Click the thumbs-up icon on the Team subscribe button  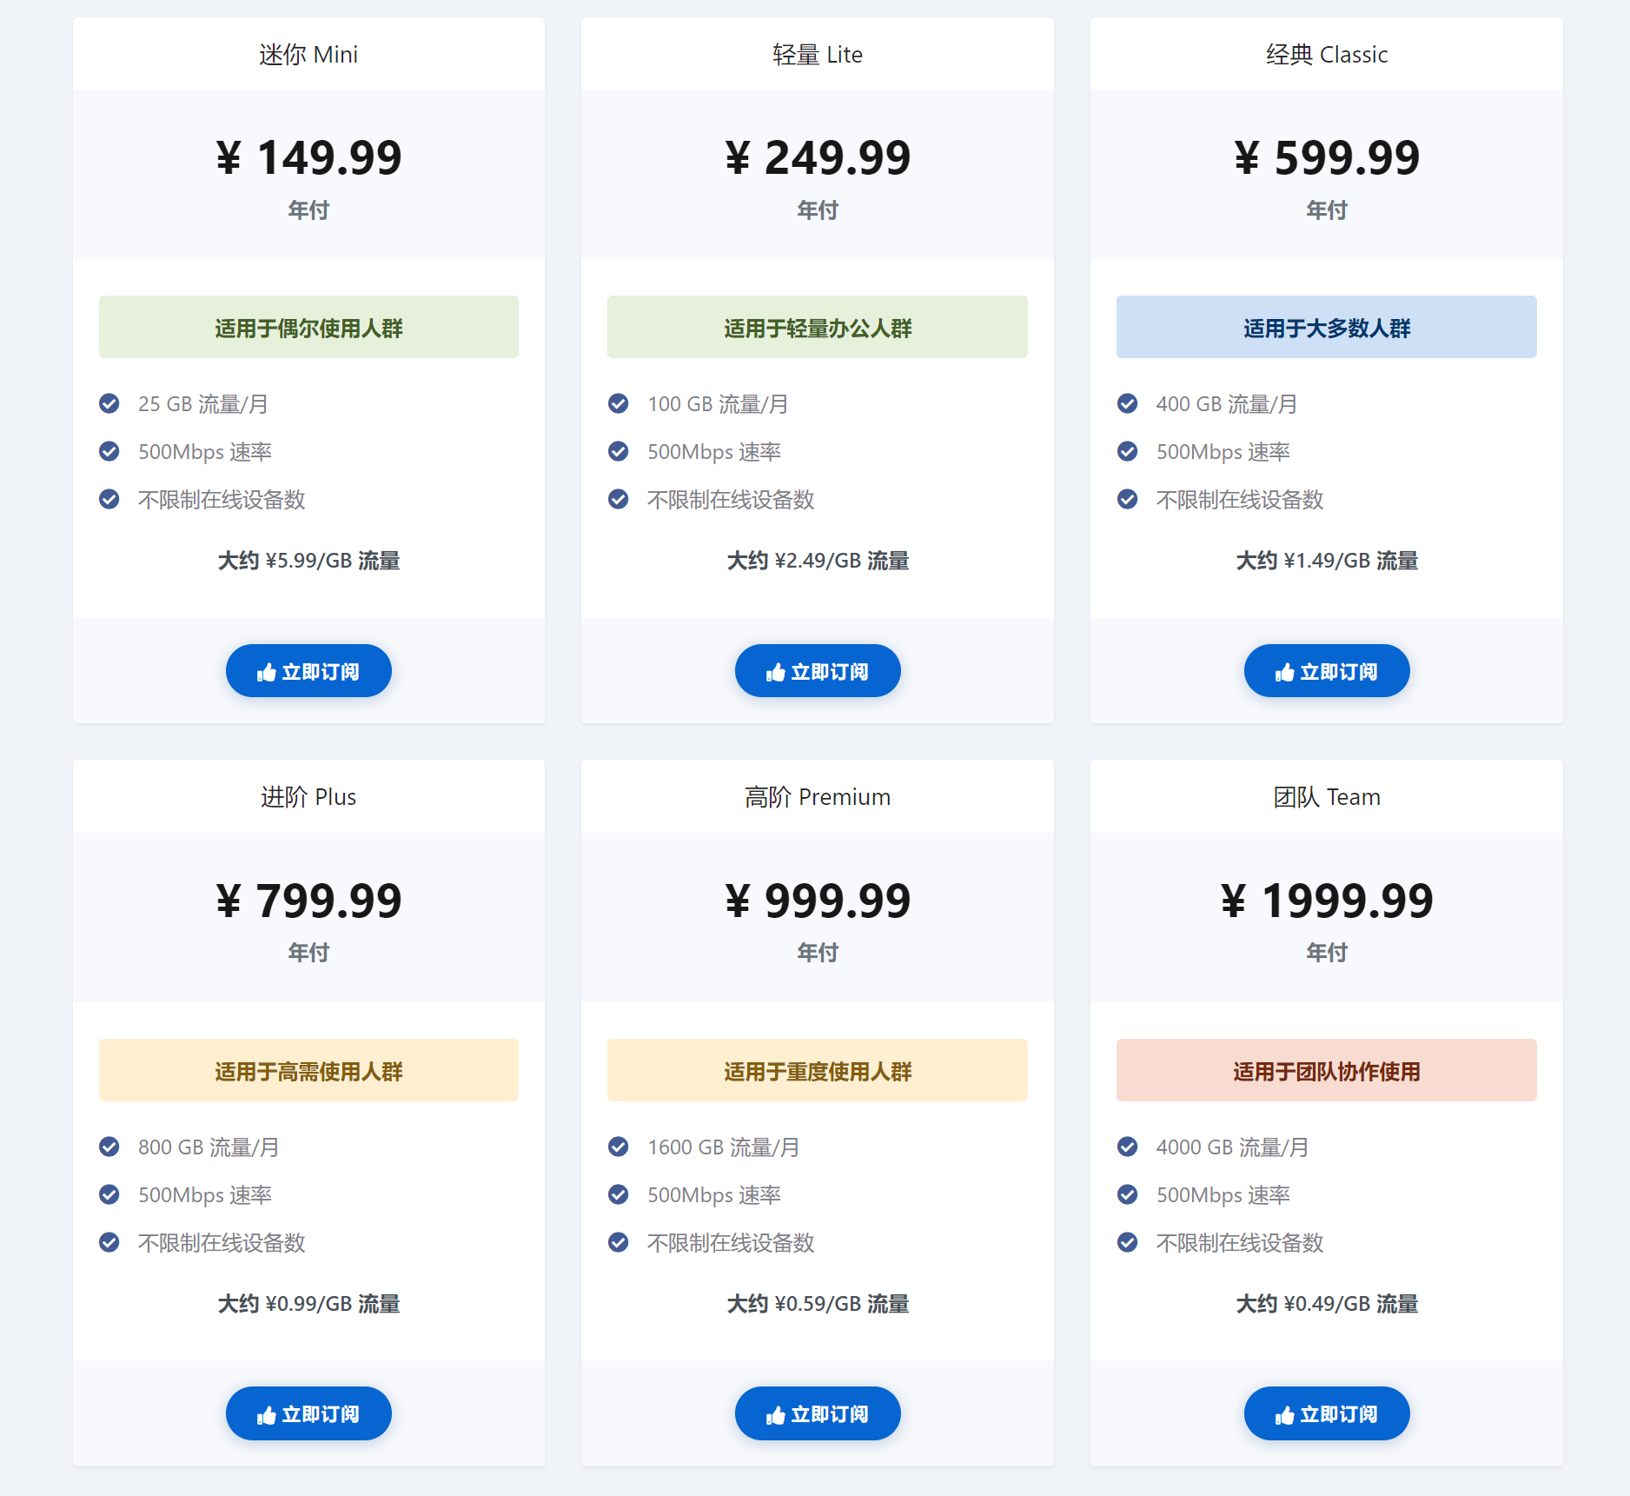tap(1285, 1413)
